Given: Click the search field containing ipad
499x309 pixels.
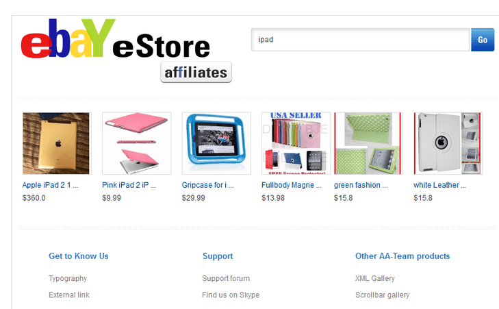Looking at the screenshot, I should [360, 40].
